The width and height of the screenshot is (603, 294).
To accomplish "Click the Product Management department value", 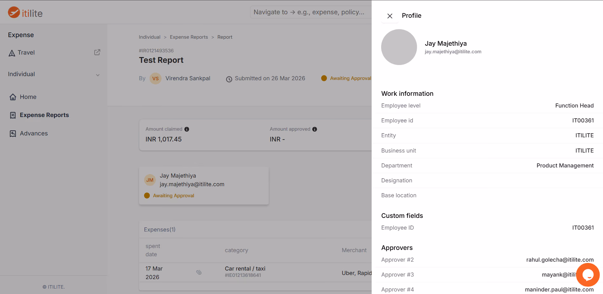I will tap(565, 166).
